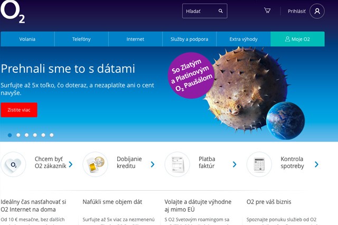Click the Prihlásiť login link
Viewport: 338px width, 225px height.
tap(297, 11)
